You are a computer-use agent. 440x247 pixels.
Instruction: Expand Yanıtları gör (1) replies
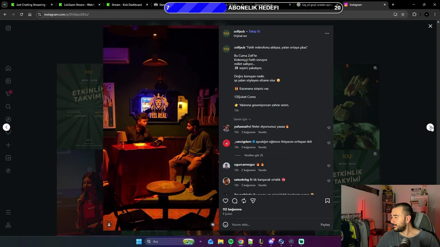[x=253, y=155]
